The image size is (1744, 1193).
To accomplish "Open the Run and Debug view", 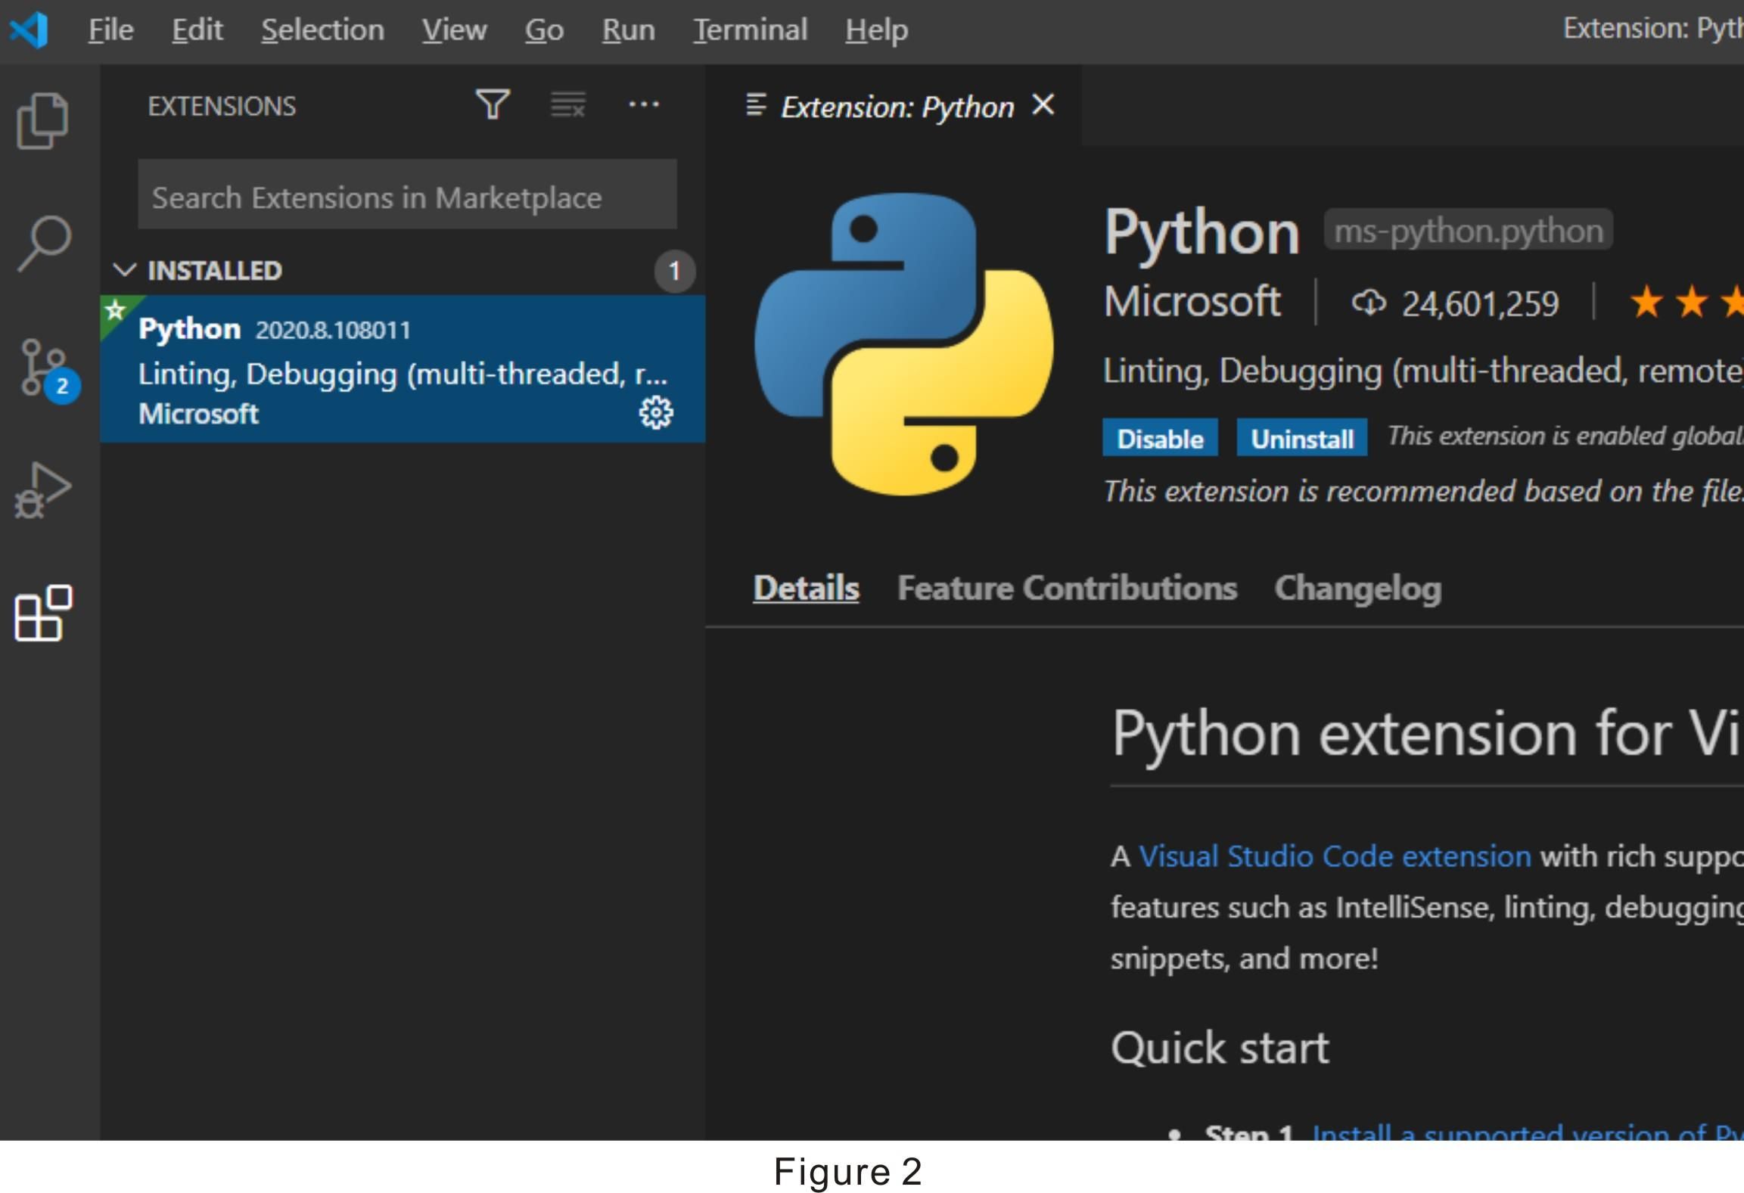I will tap(42, 488).
